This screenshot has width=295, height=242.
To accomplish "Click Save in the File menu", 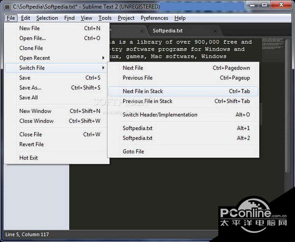I will [x=56, y=78].
